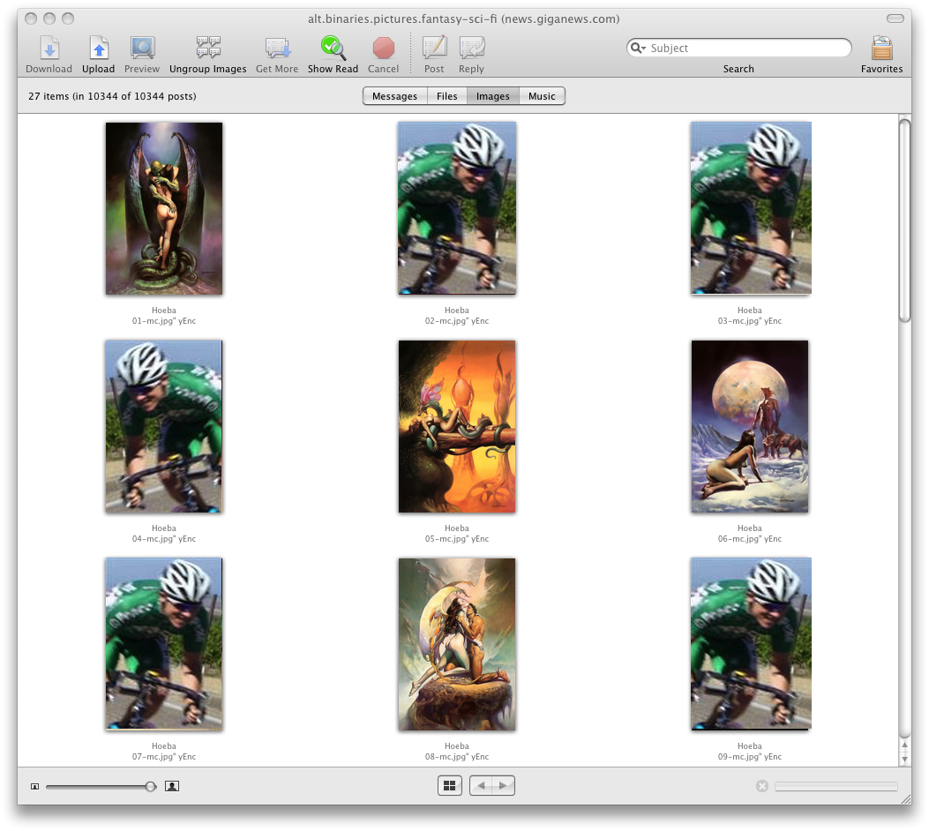Screen dimensions: 929x831
Task: Select thumbnail 04-mc.jpg
Action: click(164, 426)
